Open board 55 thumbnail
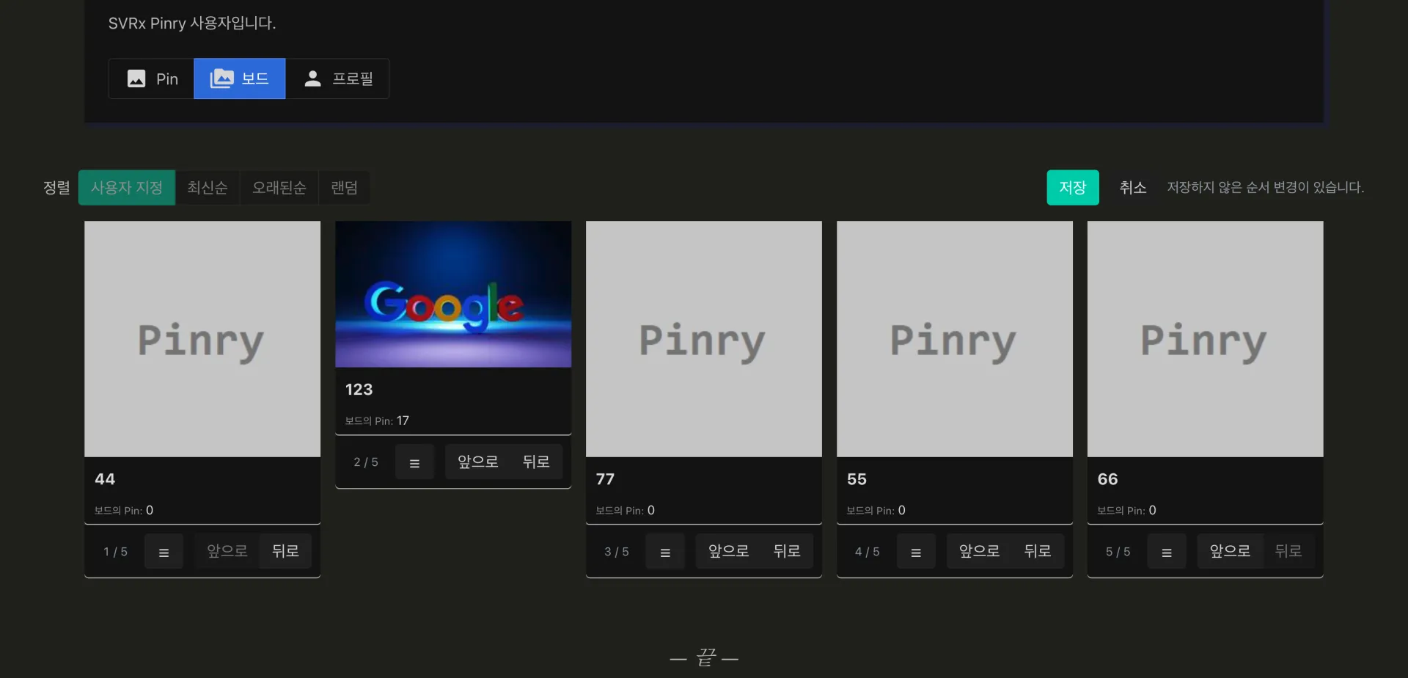Viewport: 1408px width, 678px height. [x=955, y=339]
